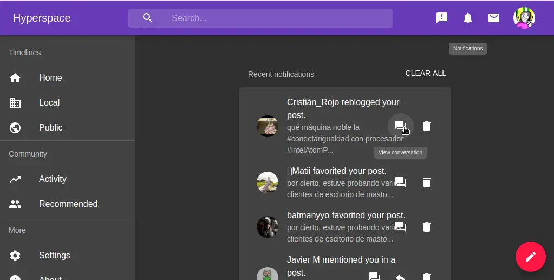554x280 pixels.
Task: Go to Home timeline
Action: click(50, 77)
